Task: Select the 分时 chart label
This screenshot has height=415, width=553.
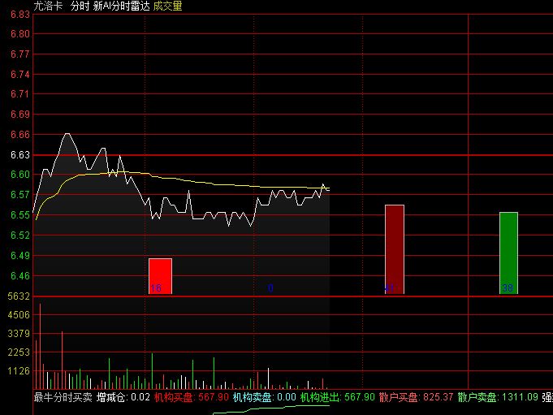Action: (80, 6)
